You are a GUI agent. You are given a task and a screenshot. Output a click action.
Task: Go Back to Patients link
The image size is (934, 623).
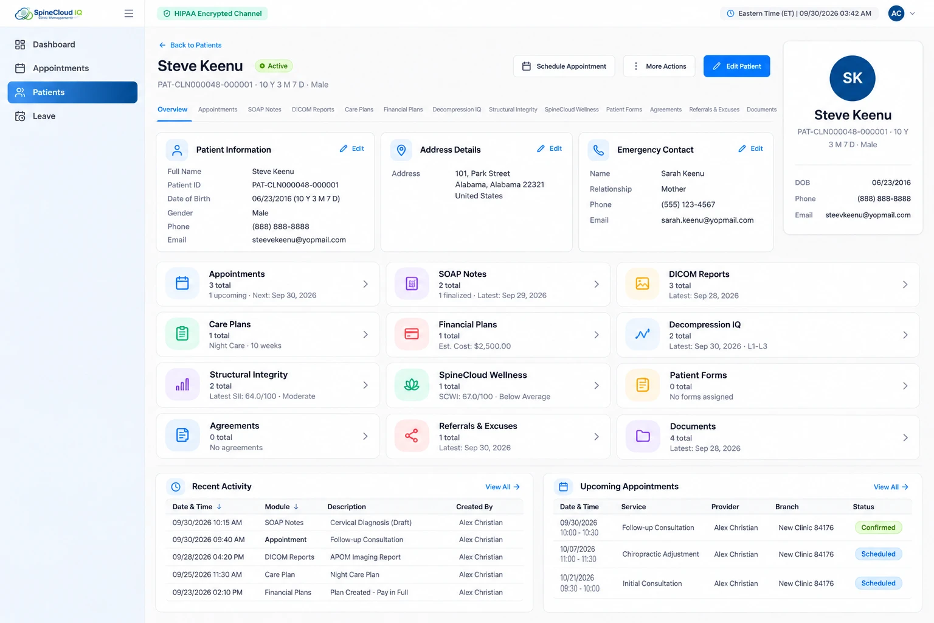190,45
